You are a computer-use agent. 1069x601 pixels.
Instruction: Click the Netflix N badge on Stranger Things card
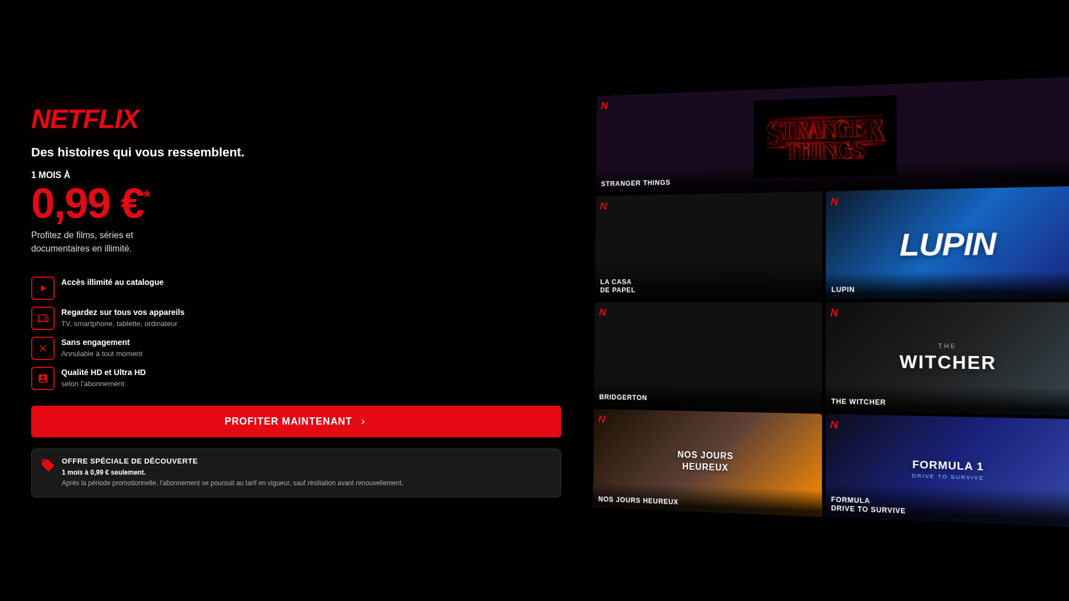604,106
